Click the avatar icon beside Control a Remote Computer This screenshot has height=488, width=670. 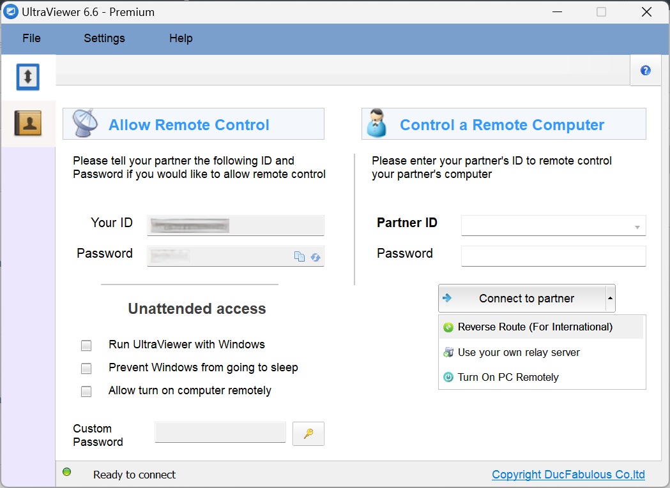(377, 124)
